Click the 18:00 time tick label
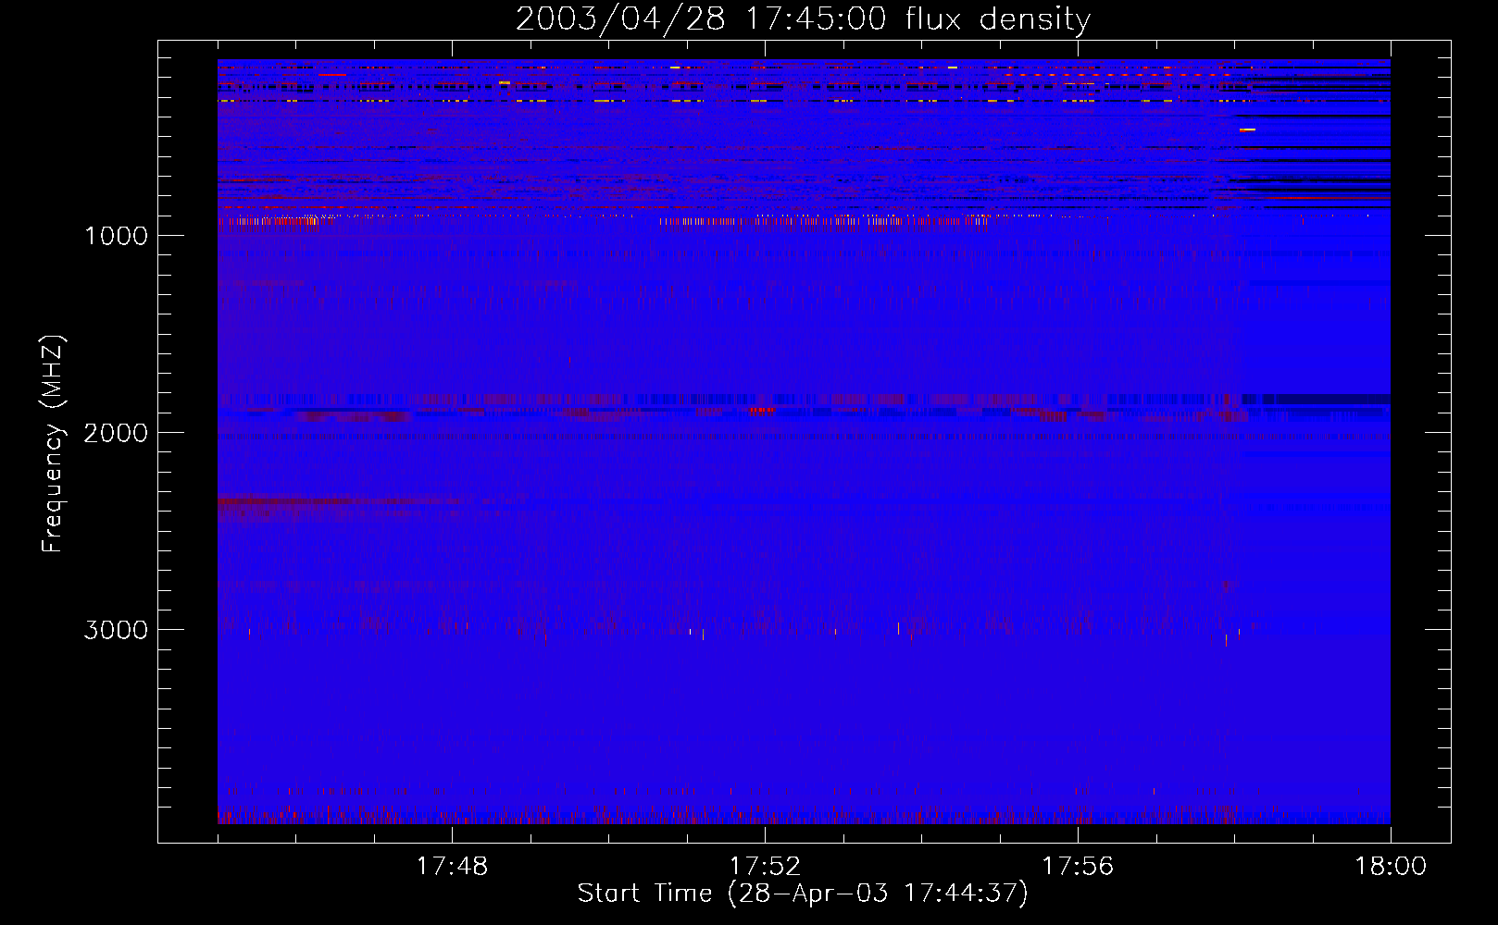Viewport: 1498px width, 925px height. [x=1391, y=867]
